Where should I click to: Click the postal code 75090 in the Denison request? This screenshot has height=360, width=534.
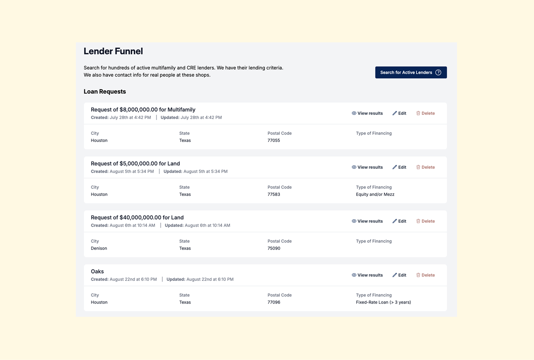pos(273,248)
